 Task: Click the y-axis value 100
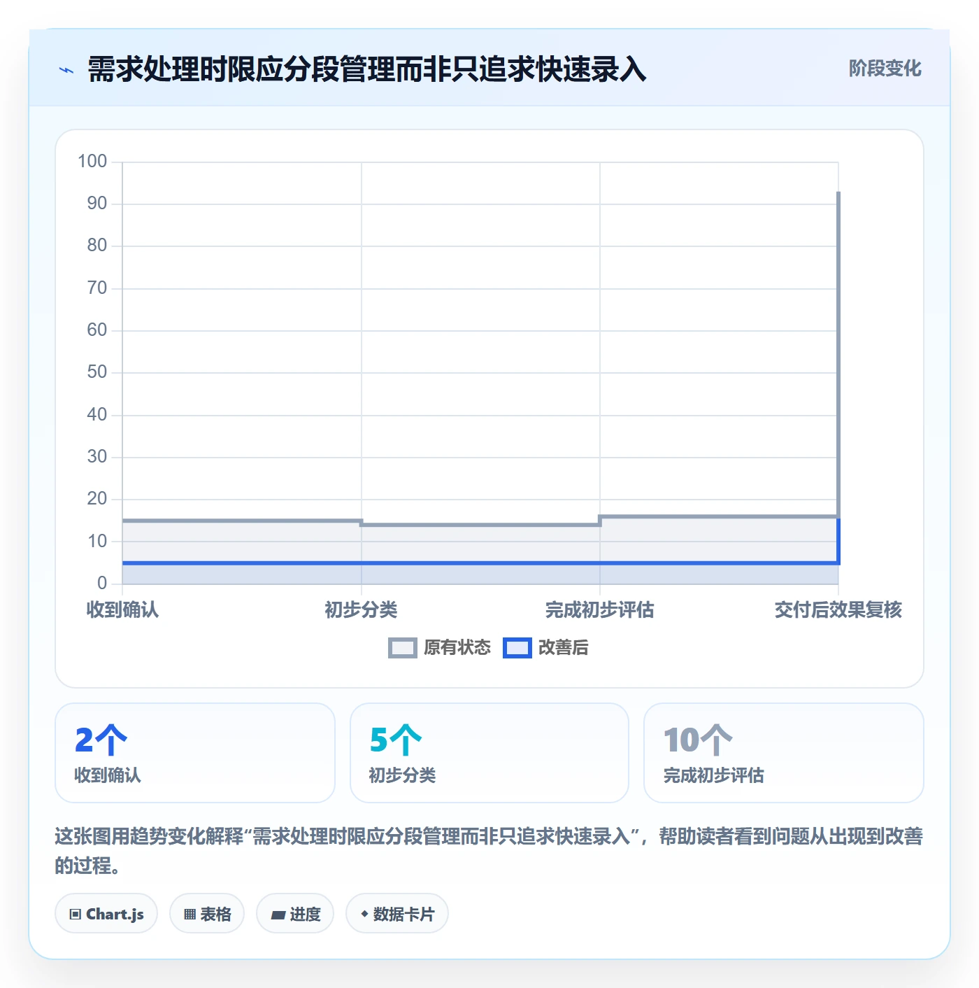92,162
